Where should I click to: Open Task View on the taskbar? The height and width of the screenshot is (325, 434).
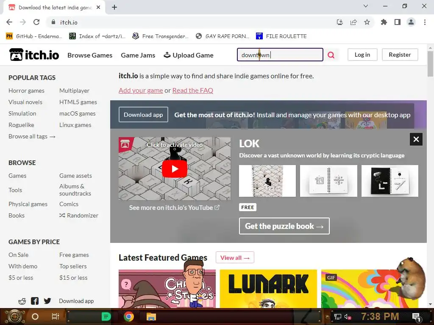pos(56,317)
